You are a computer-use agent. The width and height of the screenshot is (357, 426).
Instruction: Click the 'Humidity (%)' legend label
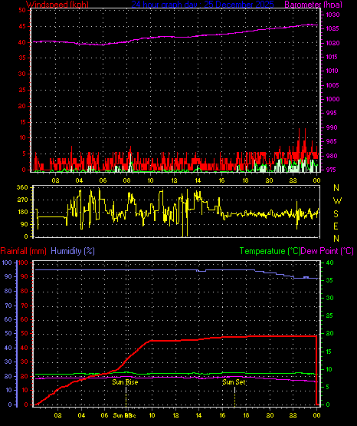click(x=73, y=251)
